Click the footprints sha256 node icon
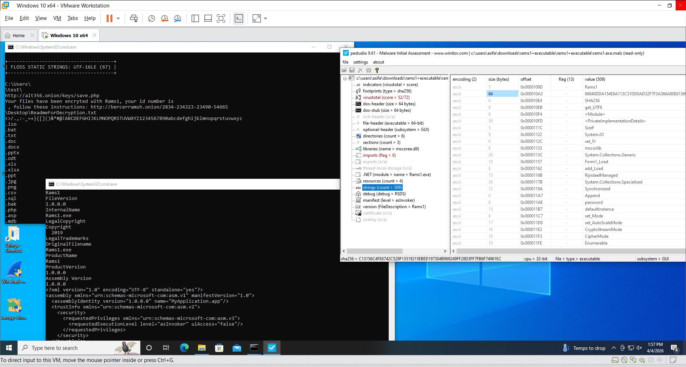This screenshot has height=367, width=686. click(x=358, y=91)
